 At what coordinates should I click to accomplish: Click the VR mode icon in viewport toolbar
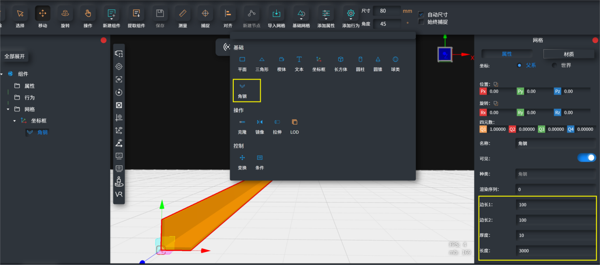point(119,195)
